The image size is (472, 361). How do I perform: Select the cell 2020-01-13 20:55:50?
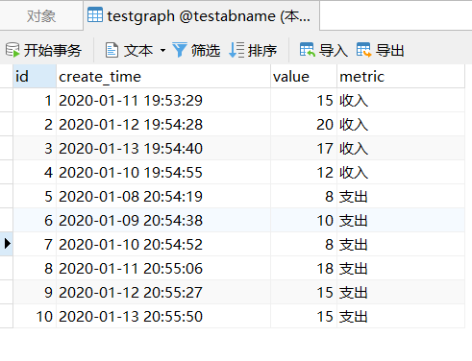point(163,317)
